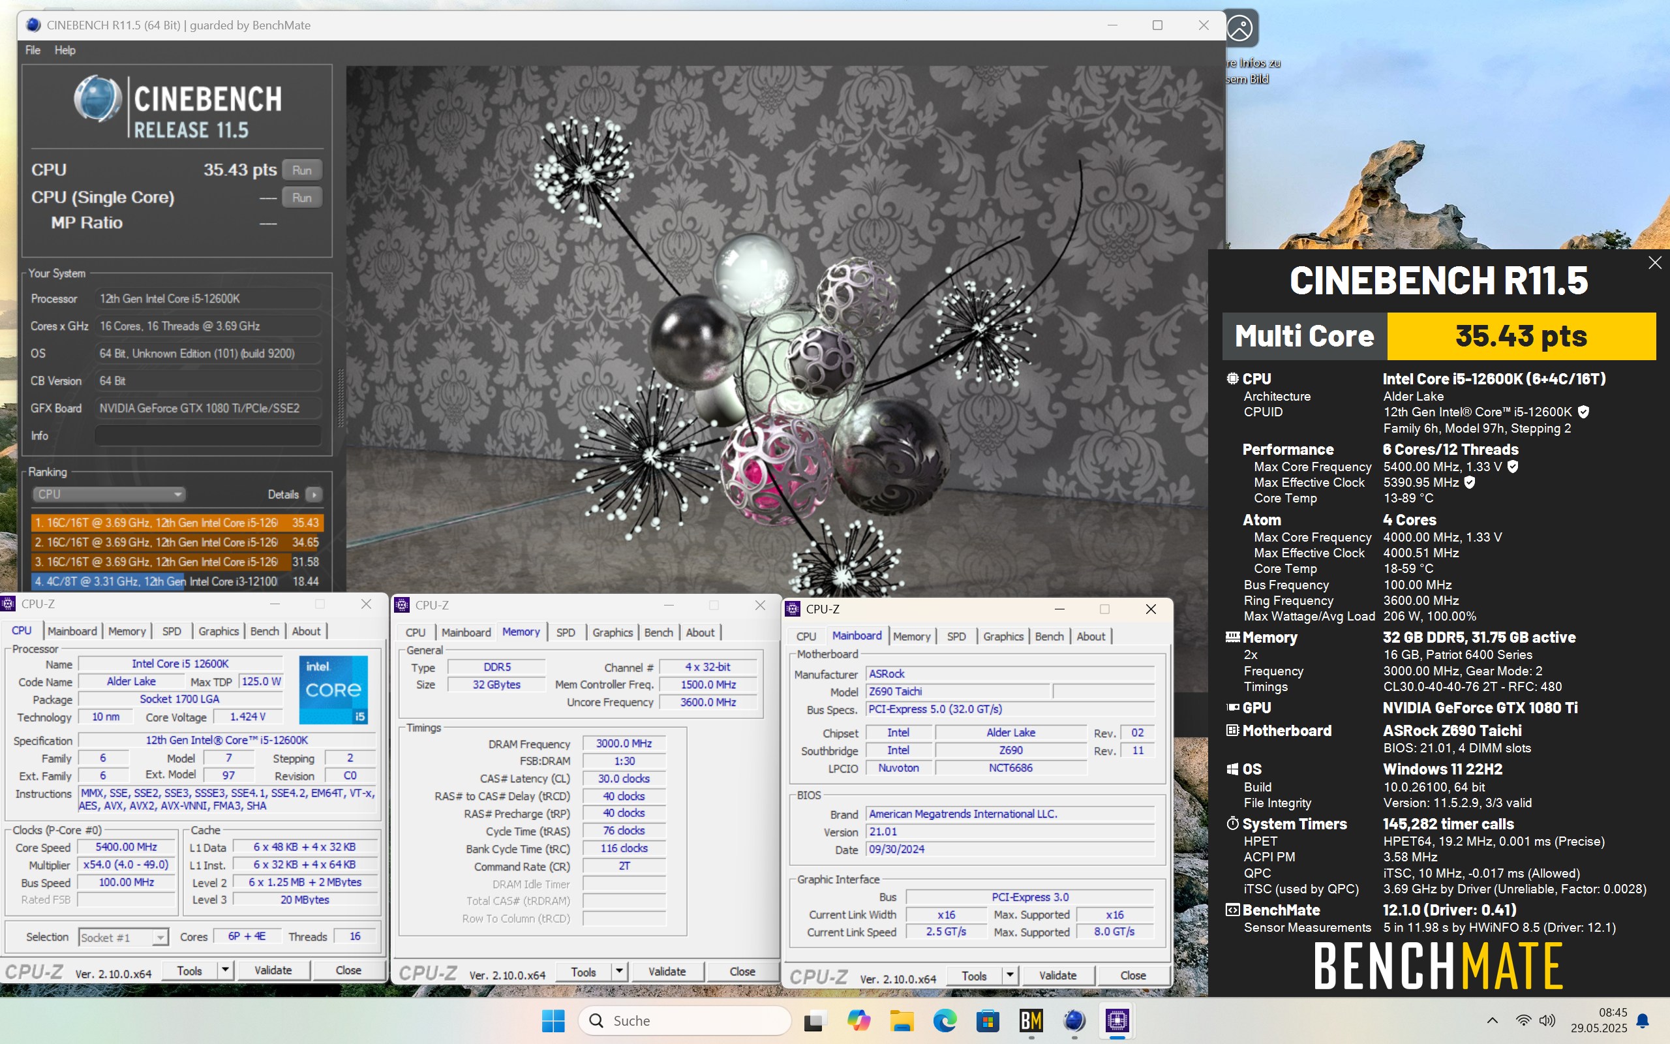Screen dimensions: 1670x1044
Task: Click the DRAM Frequency 3000.0 MHz value
Action: tap(624, 744)
